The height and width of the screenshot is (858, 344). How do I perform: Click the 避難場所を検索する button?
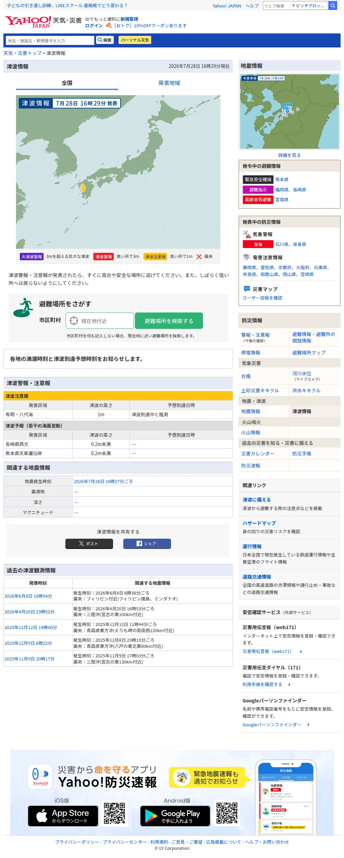[169, 321]
